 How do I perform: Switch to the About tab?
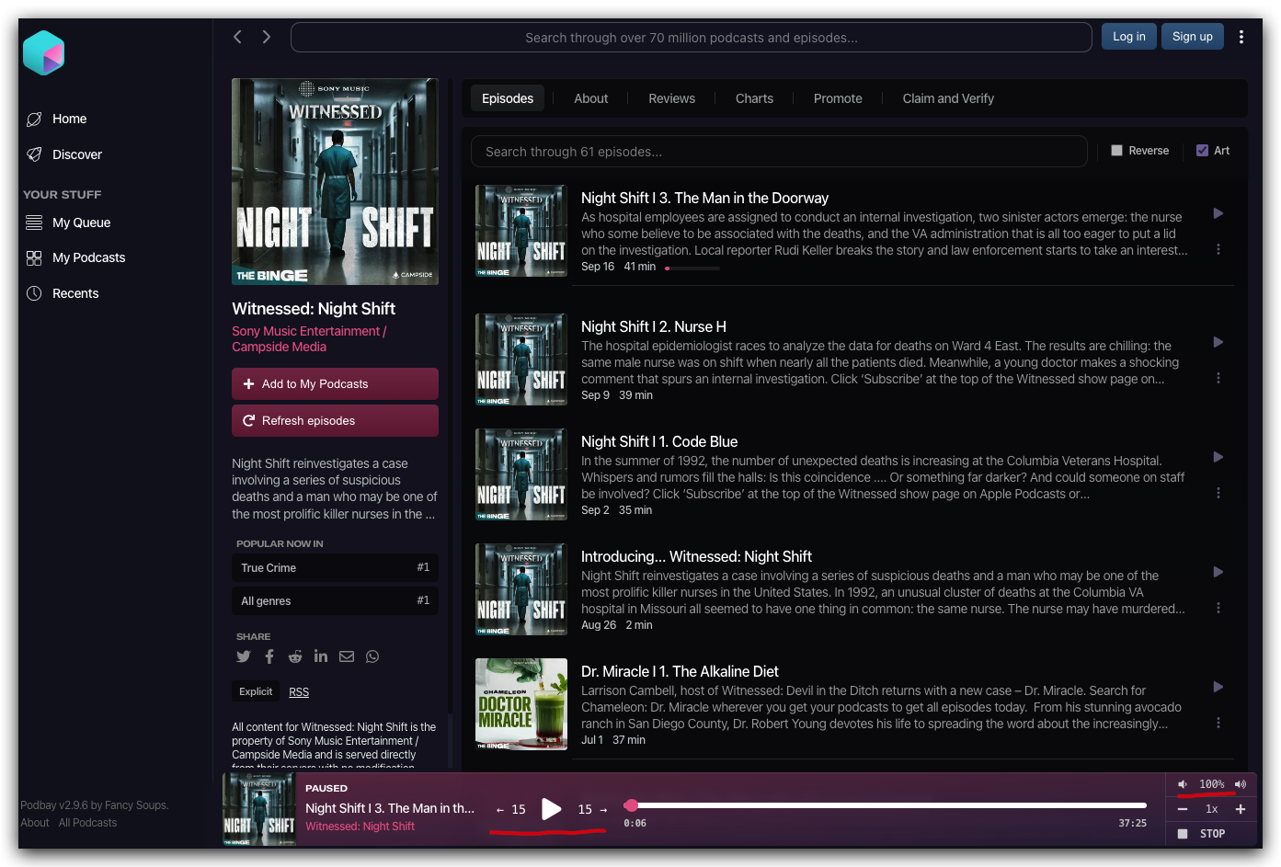tap(591, 98)
